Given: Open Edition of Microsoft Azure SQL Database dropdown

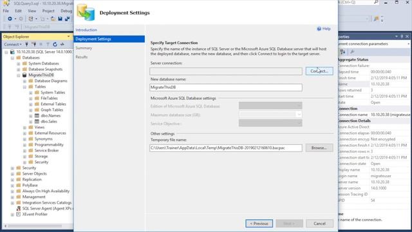Looking at the screenshot, I should [270, 106].
